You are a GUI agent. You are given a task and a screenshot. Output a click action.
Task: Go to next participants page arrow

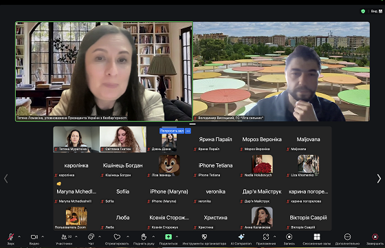point(379,178)
